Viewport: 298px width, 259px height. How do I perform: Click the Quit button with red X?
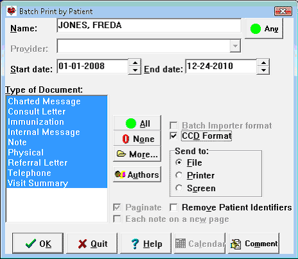(x=92, y=244)
